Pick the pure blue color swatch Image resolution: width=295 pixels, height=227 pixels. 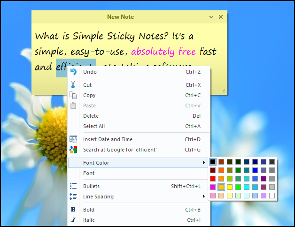[x=255, y=170]
